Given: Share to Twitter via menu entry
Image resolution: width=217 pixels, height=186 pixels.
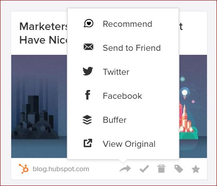Looking at the screenshot, I should (x=123, y=72).
